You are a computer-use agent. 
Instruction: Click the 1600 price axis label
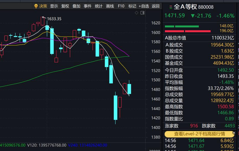click(x=156, y=33)
